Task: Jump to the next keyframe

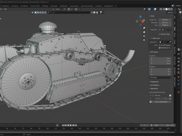Action: pyautogui.click(x=73, y=125)
